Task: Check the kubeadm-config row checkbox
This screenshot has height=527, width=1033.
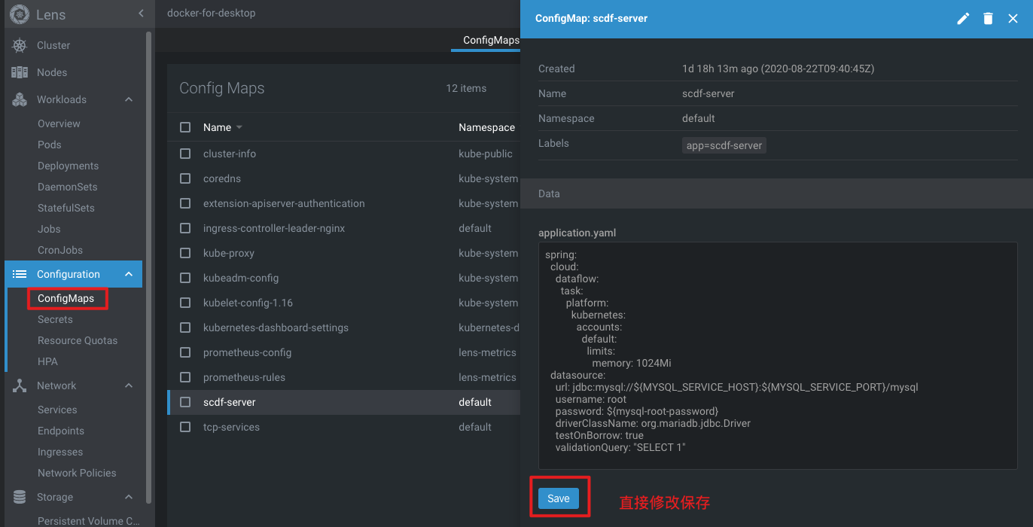Action: (x=185, y=278)
